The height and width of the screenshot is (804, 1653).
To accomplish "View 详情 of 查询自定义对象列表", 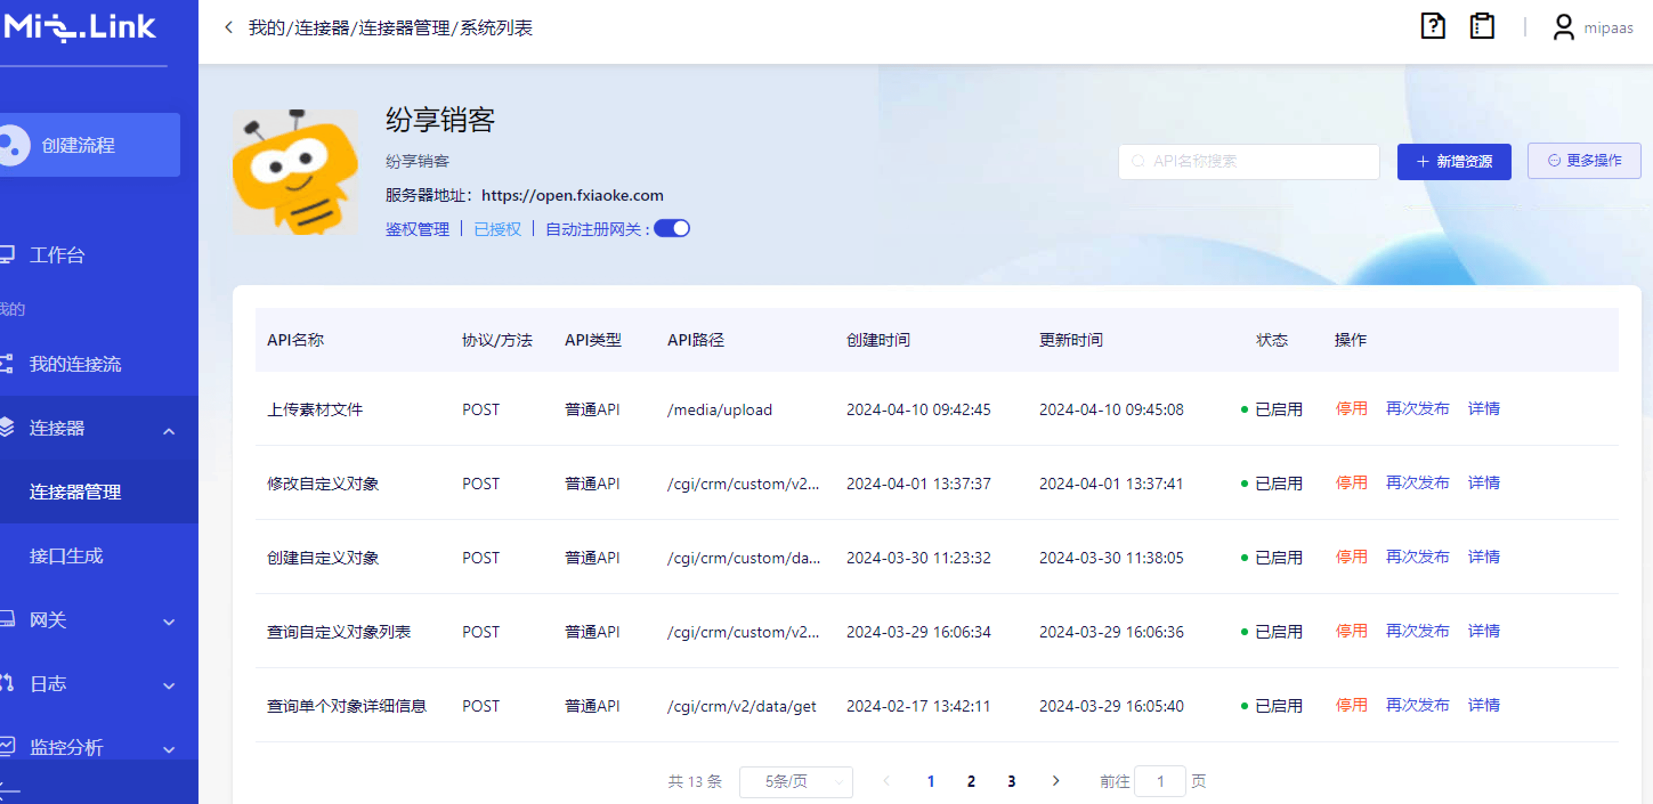I will click(x=1484, y=631).
